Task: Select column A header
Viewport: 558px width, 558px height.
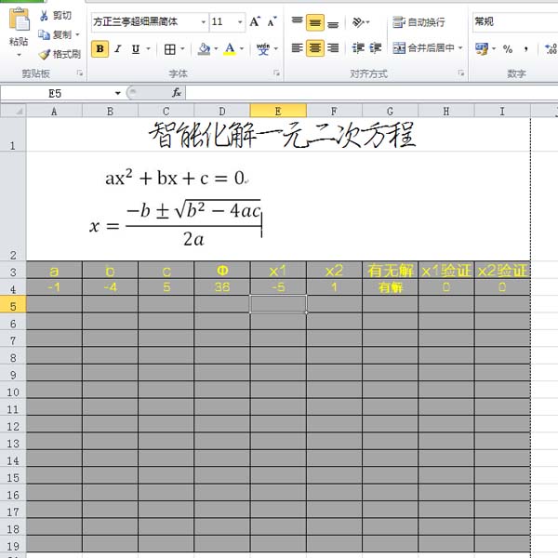Action: 54,111
